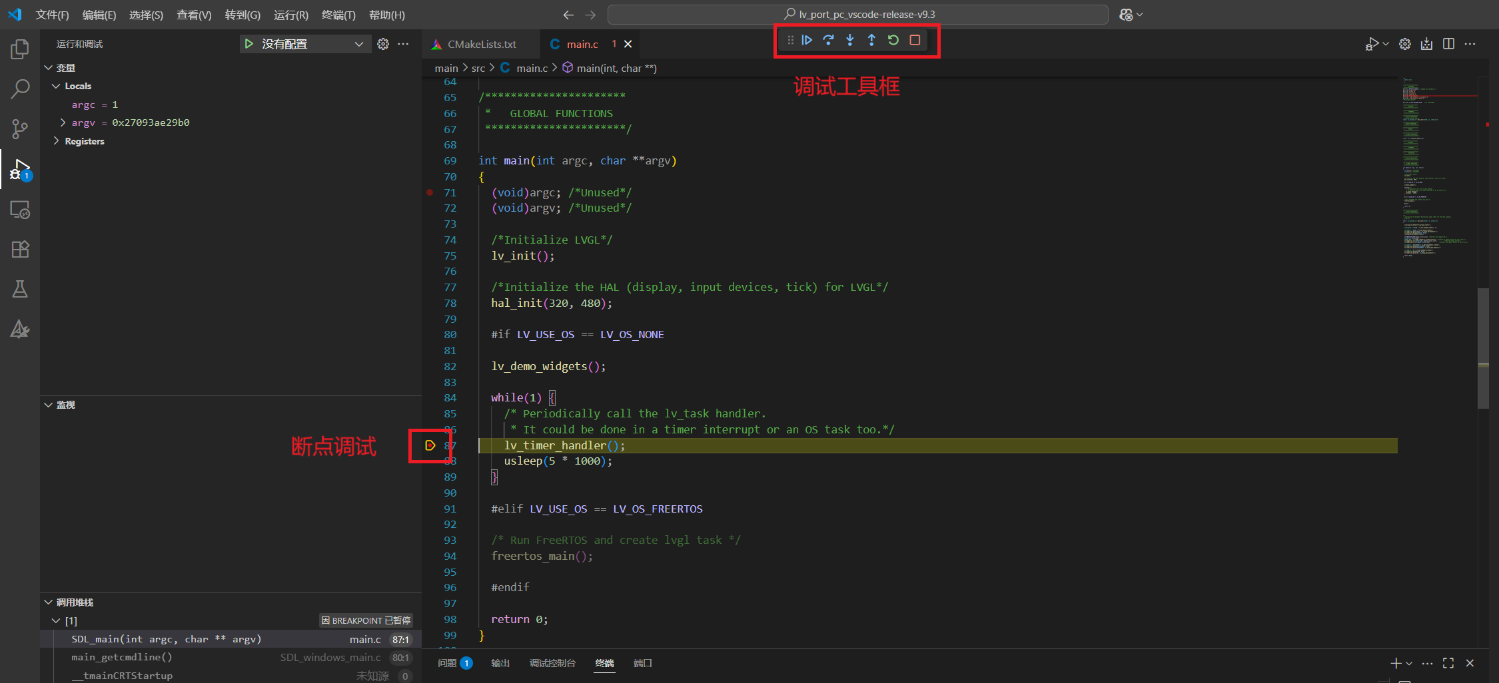The height and width of the screenshot is (683, 1499).
Task: Collapse the Locals variables section
Action: pos(56,85)
